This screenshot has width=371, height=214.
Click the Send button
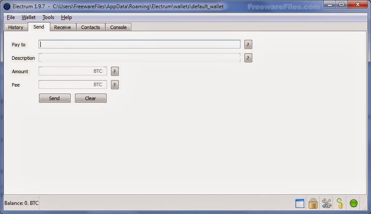tap(55, 98)
